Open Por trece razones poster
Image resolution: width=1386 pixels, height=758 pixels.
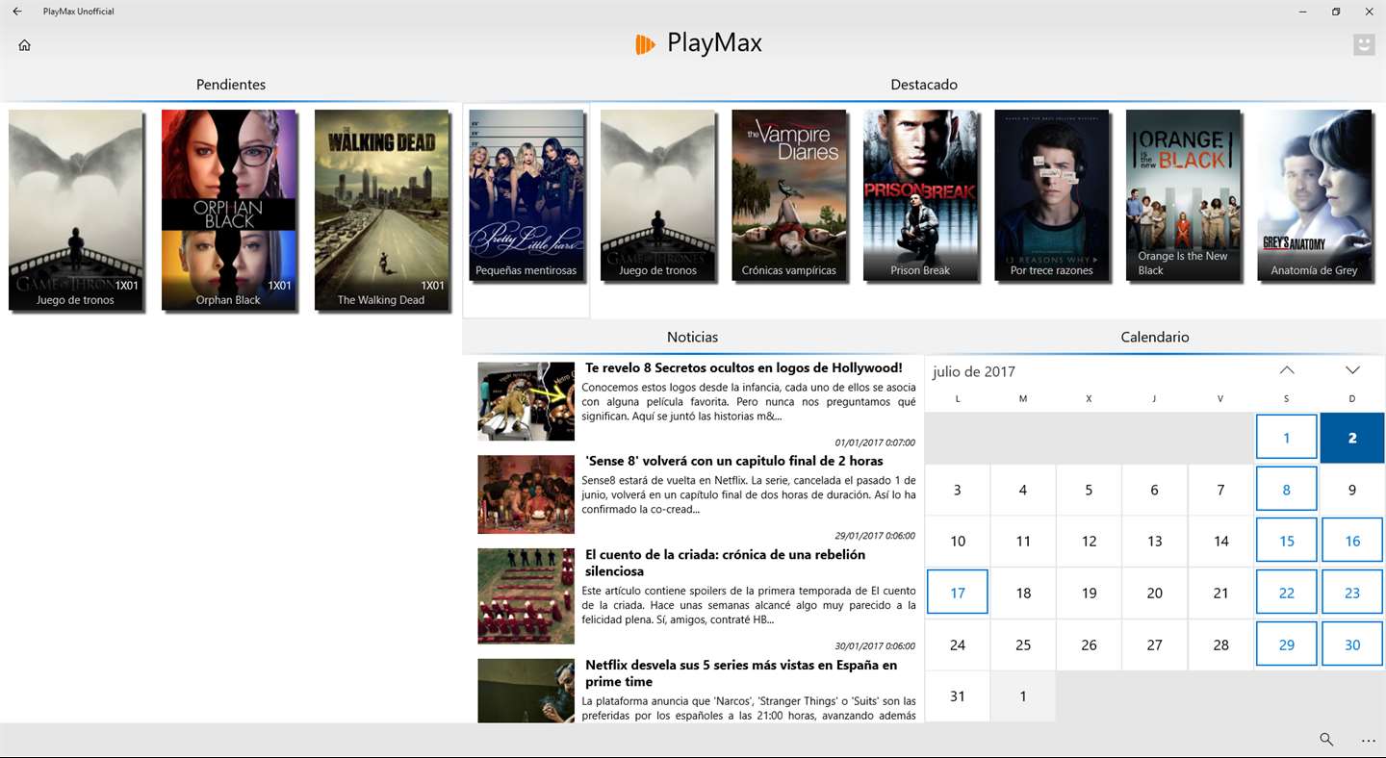tap(1052, 195)
